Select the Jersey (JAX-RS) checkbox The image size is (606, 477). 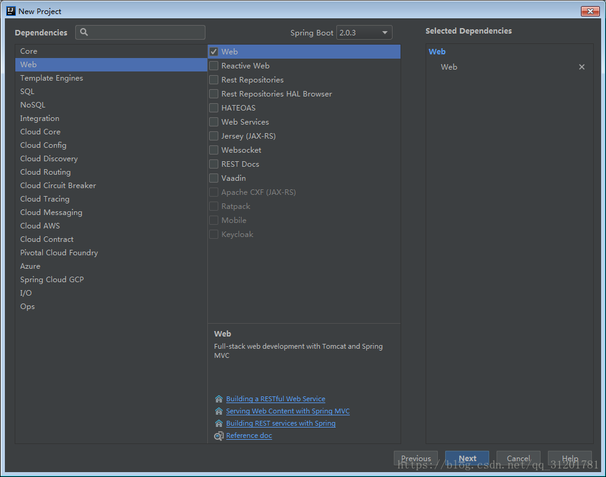214,136
